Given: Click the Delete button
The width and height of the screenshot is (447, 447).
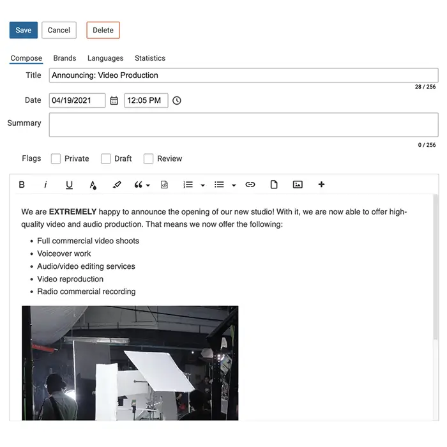Looking at the screenshot, I should tap(103, 30).
